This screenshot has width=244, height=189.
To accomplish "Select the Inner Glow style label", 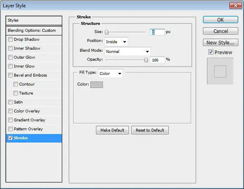I will [24, 66].
